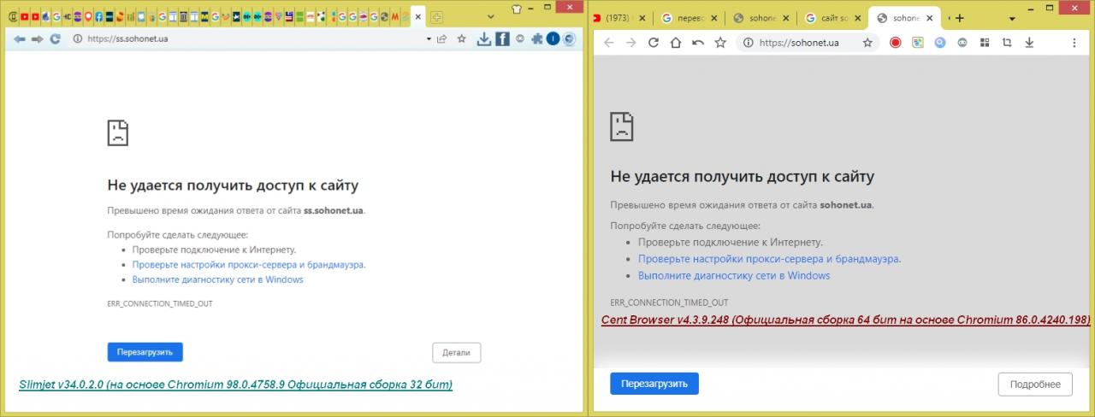
Task: Click the undo closed tab arrow in Cent Browser
Action: pos(698,43)
